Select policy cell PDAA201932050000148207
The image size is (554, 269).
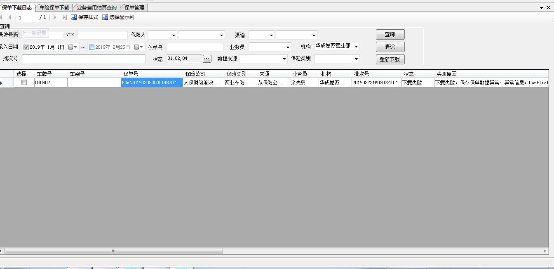coord(152,83)
